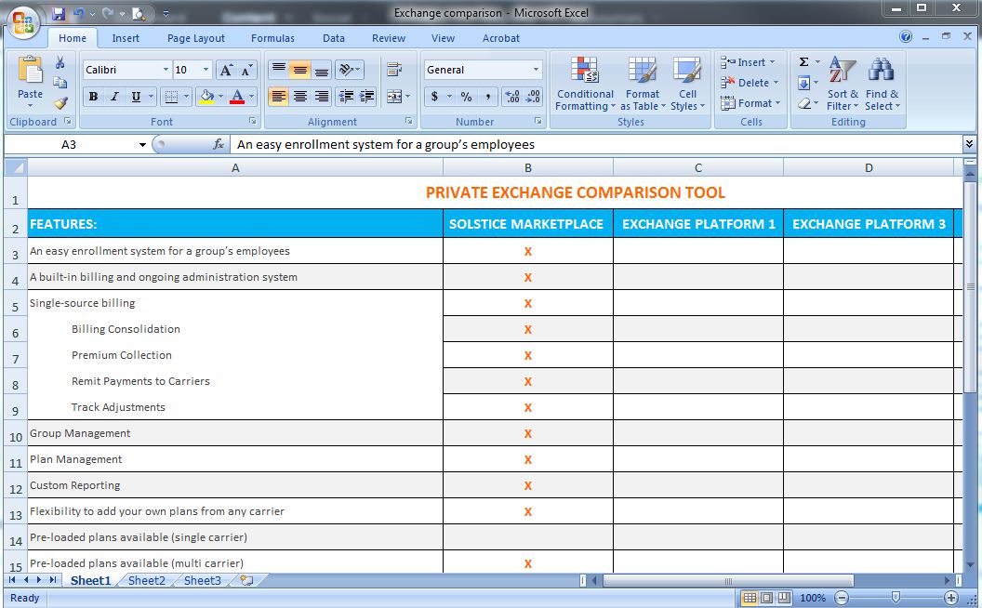Decrease the cell indent

click(346, 97)
